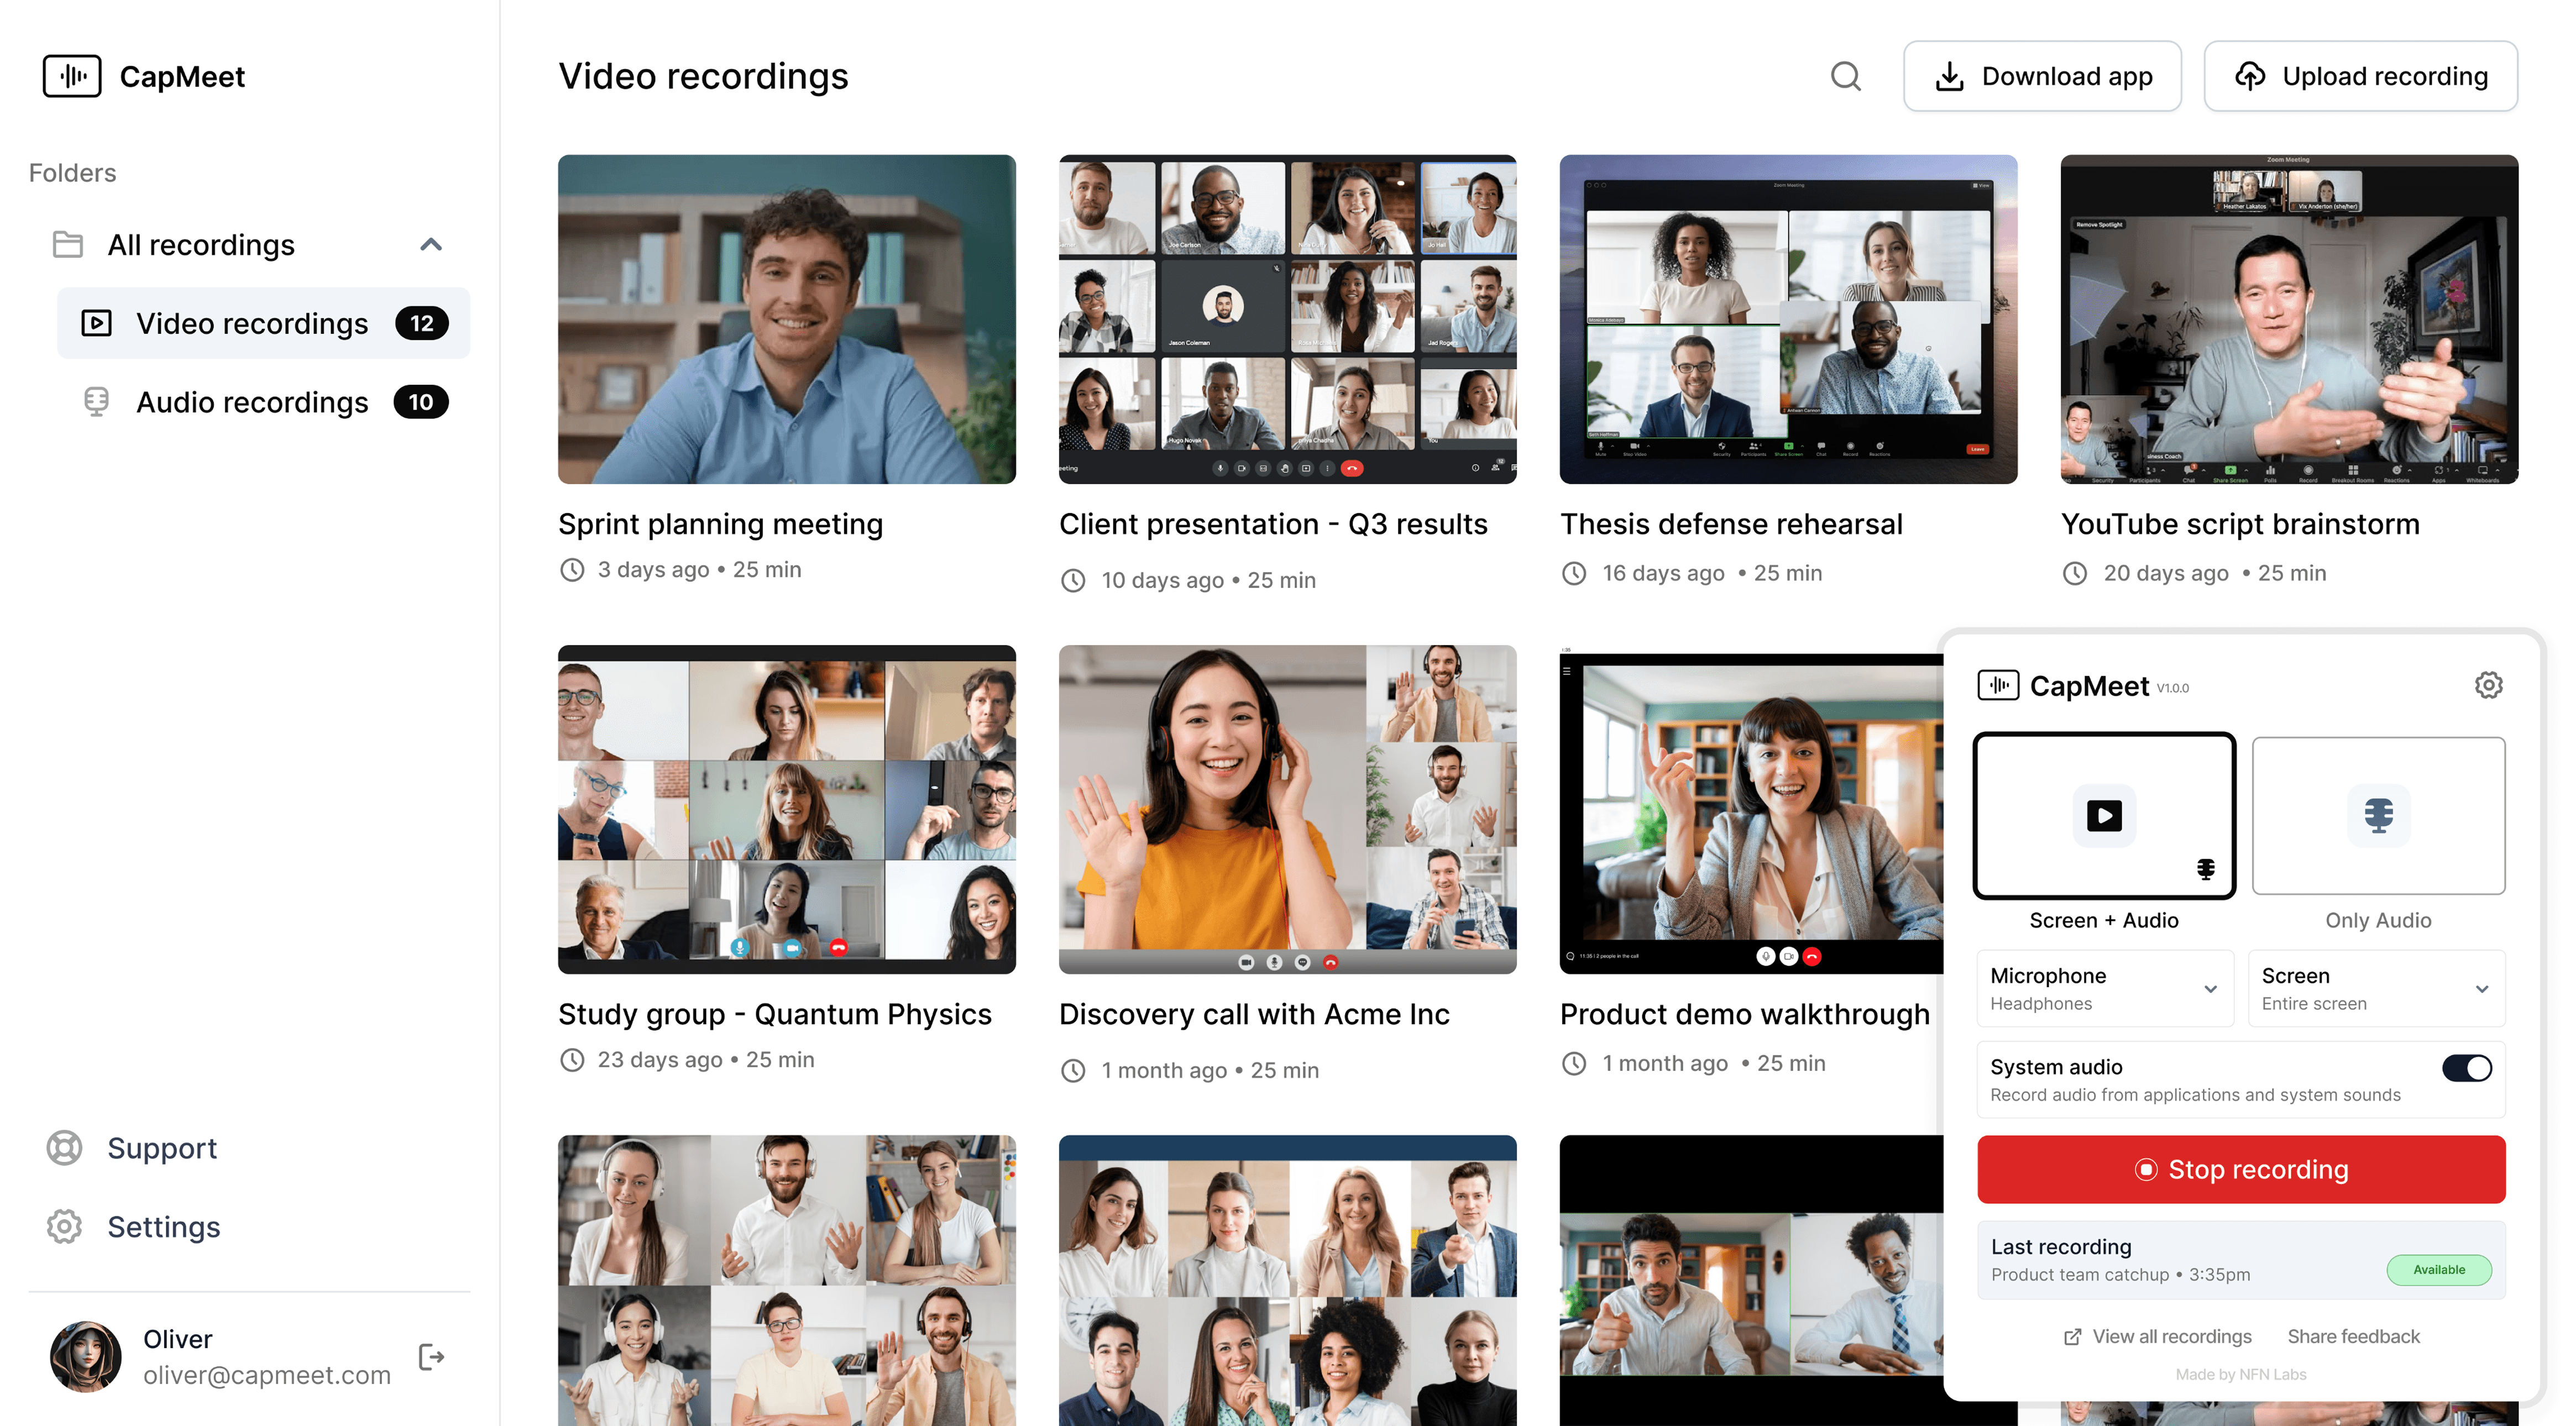Open the Microphone Headphones dropdown

click(x=2104, y=988)
